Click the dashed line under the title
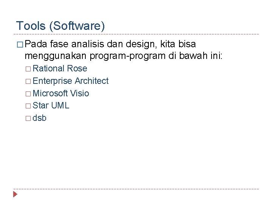Image resolution: width=272 pixels, height=204 pixels. point(136,34)
